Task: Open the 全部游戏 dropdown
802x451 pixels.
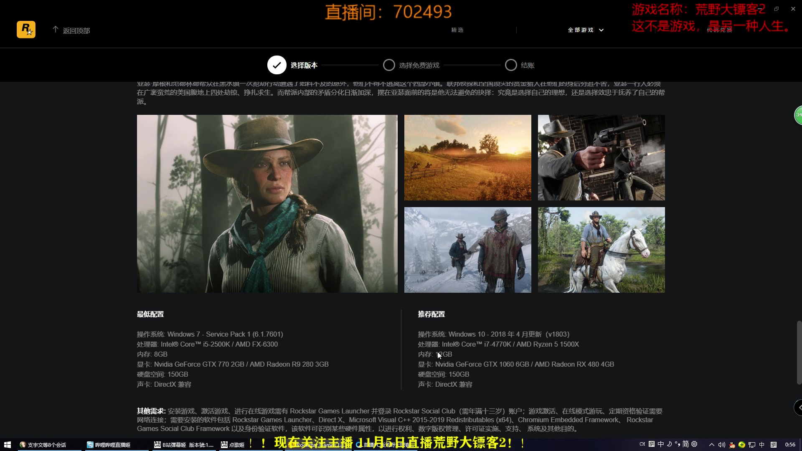Action: click(x=586, y=30)
